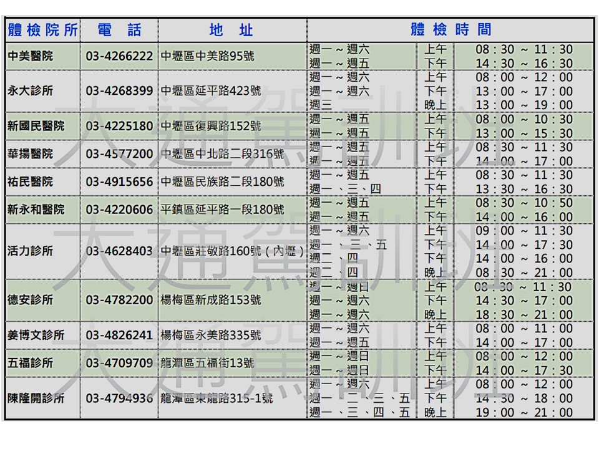This screenshot has width=599, height=449.
Task: Click the 體檢院所 column header
Action: tap(42, 29)
